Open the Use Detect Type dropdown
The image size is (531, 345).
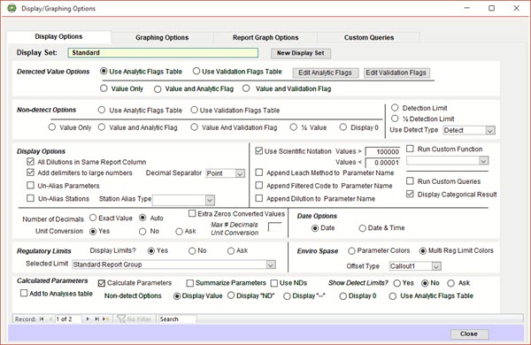point(490,130)
